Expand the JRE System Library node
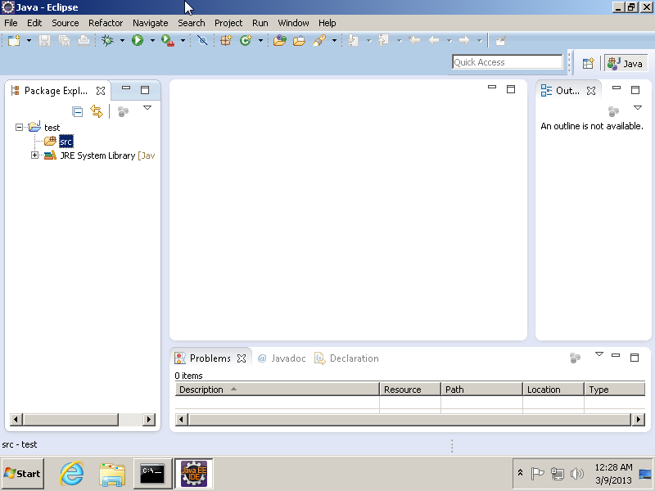 coord(34,155)
